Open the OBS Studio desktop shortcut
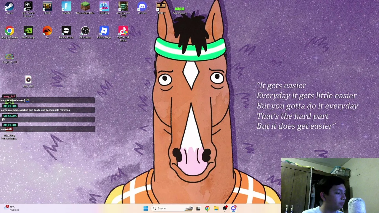This screenshot has width=379, height=213. pos(85,33)
